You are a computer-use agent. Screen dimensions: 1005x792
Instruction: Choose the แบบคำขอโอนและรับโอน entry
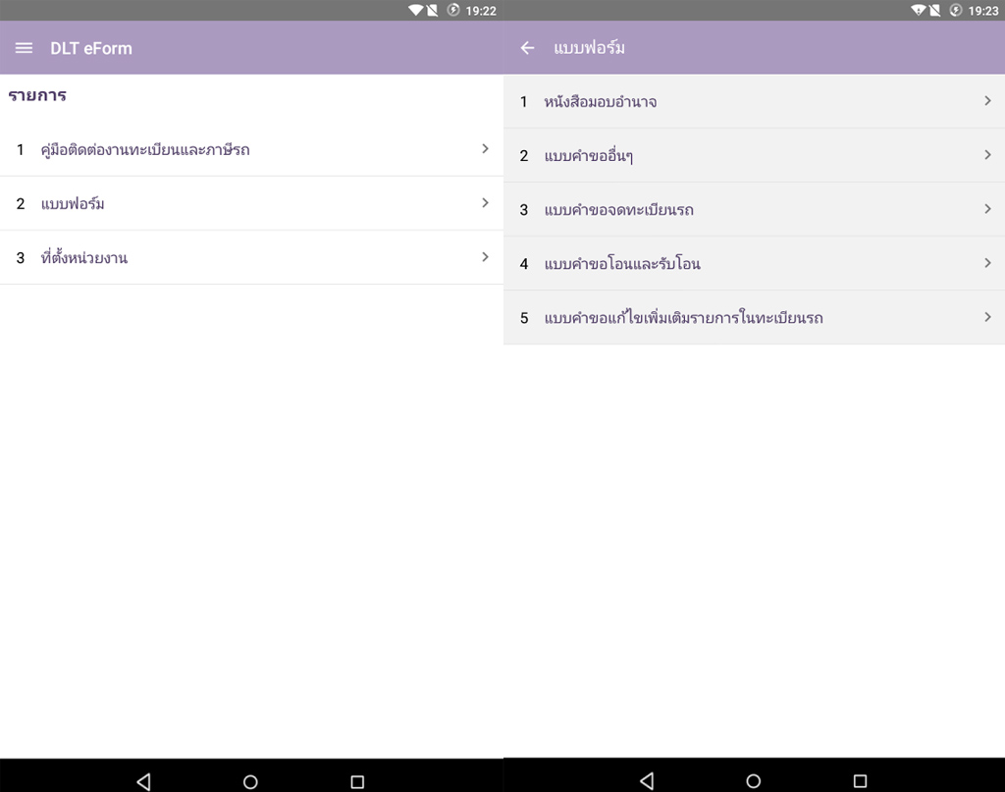(x=622, y=264)
